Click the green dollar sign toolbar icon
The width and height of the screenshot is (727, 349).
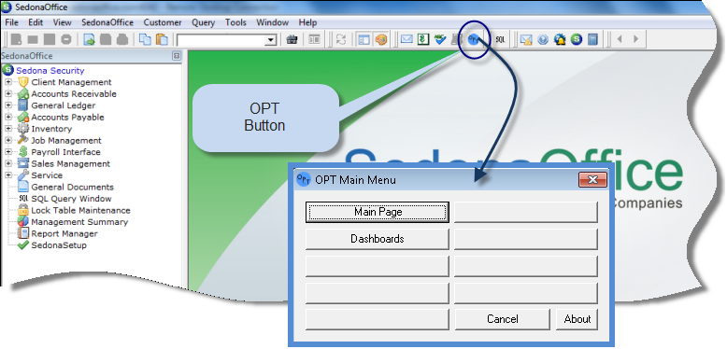422,39
